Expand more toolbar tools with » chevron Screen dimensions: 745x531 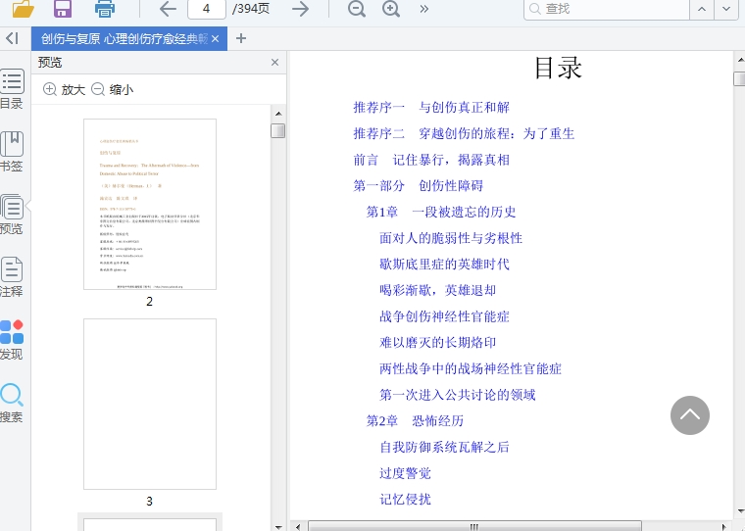424,9
